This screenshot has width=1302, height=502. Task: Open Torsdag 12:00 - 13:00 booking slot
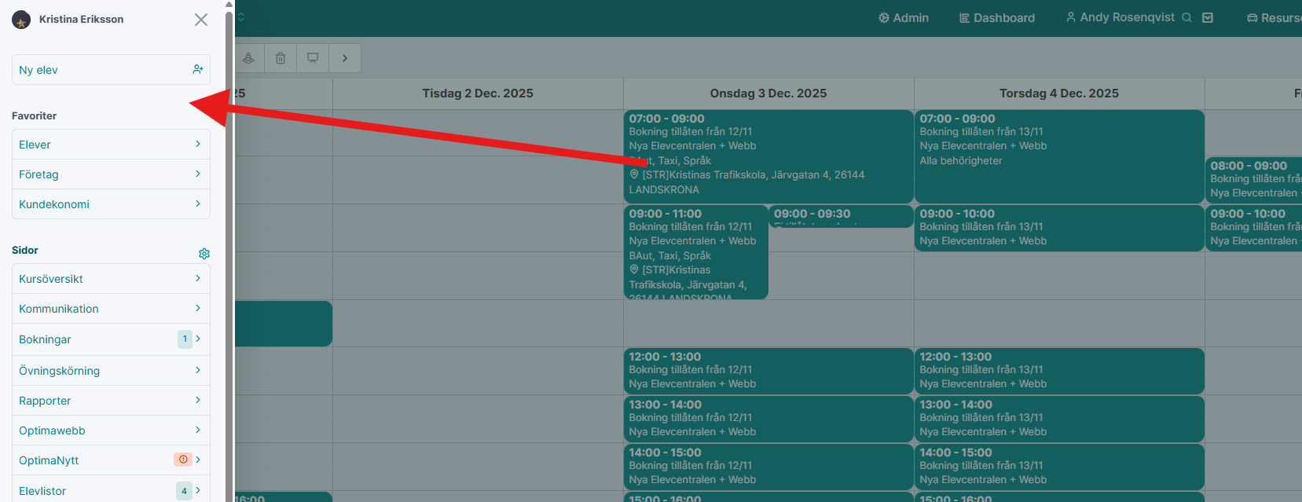tap(1058, 371)
